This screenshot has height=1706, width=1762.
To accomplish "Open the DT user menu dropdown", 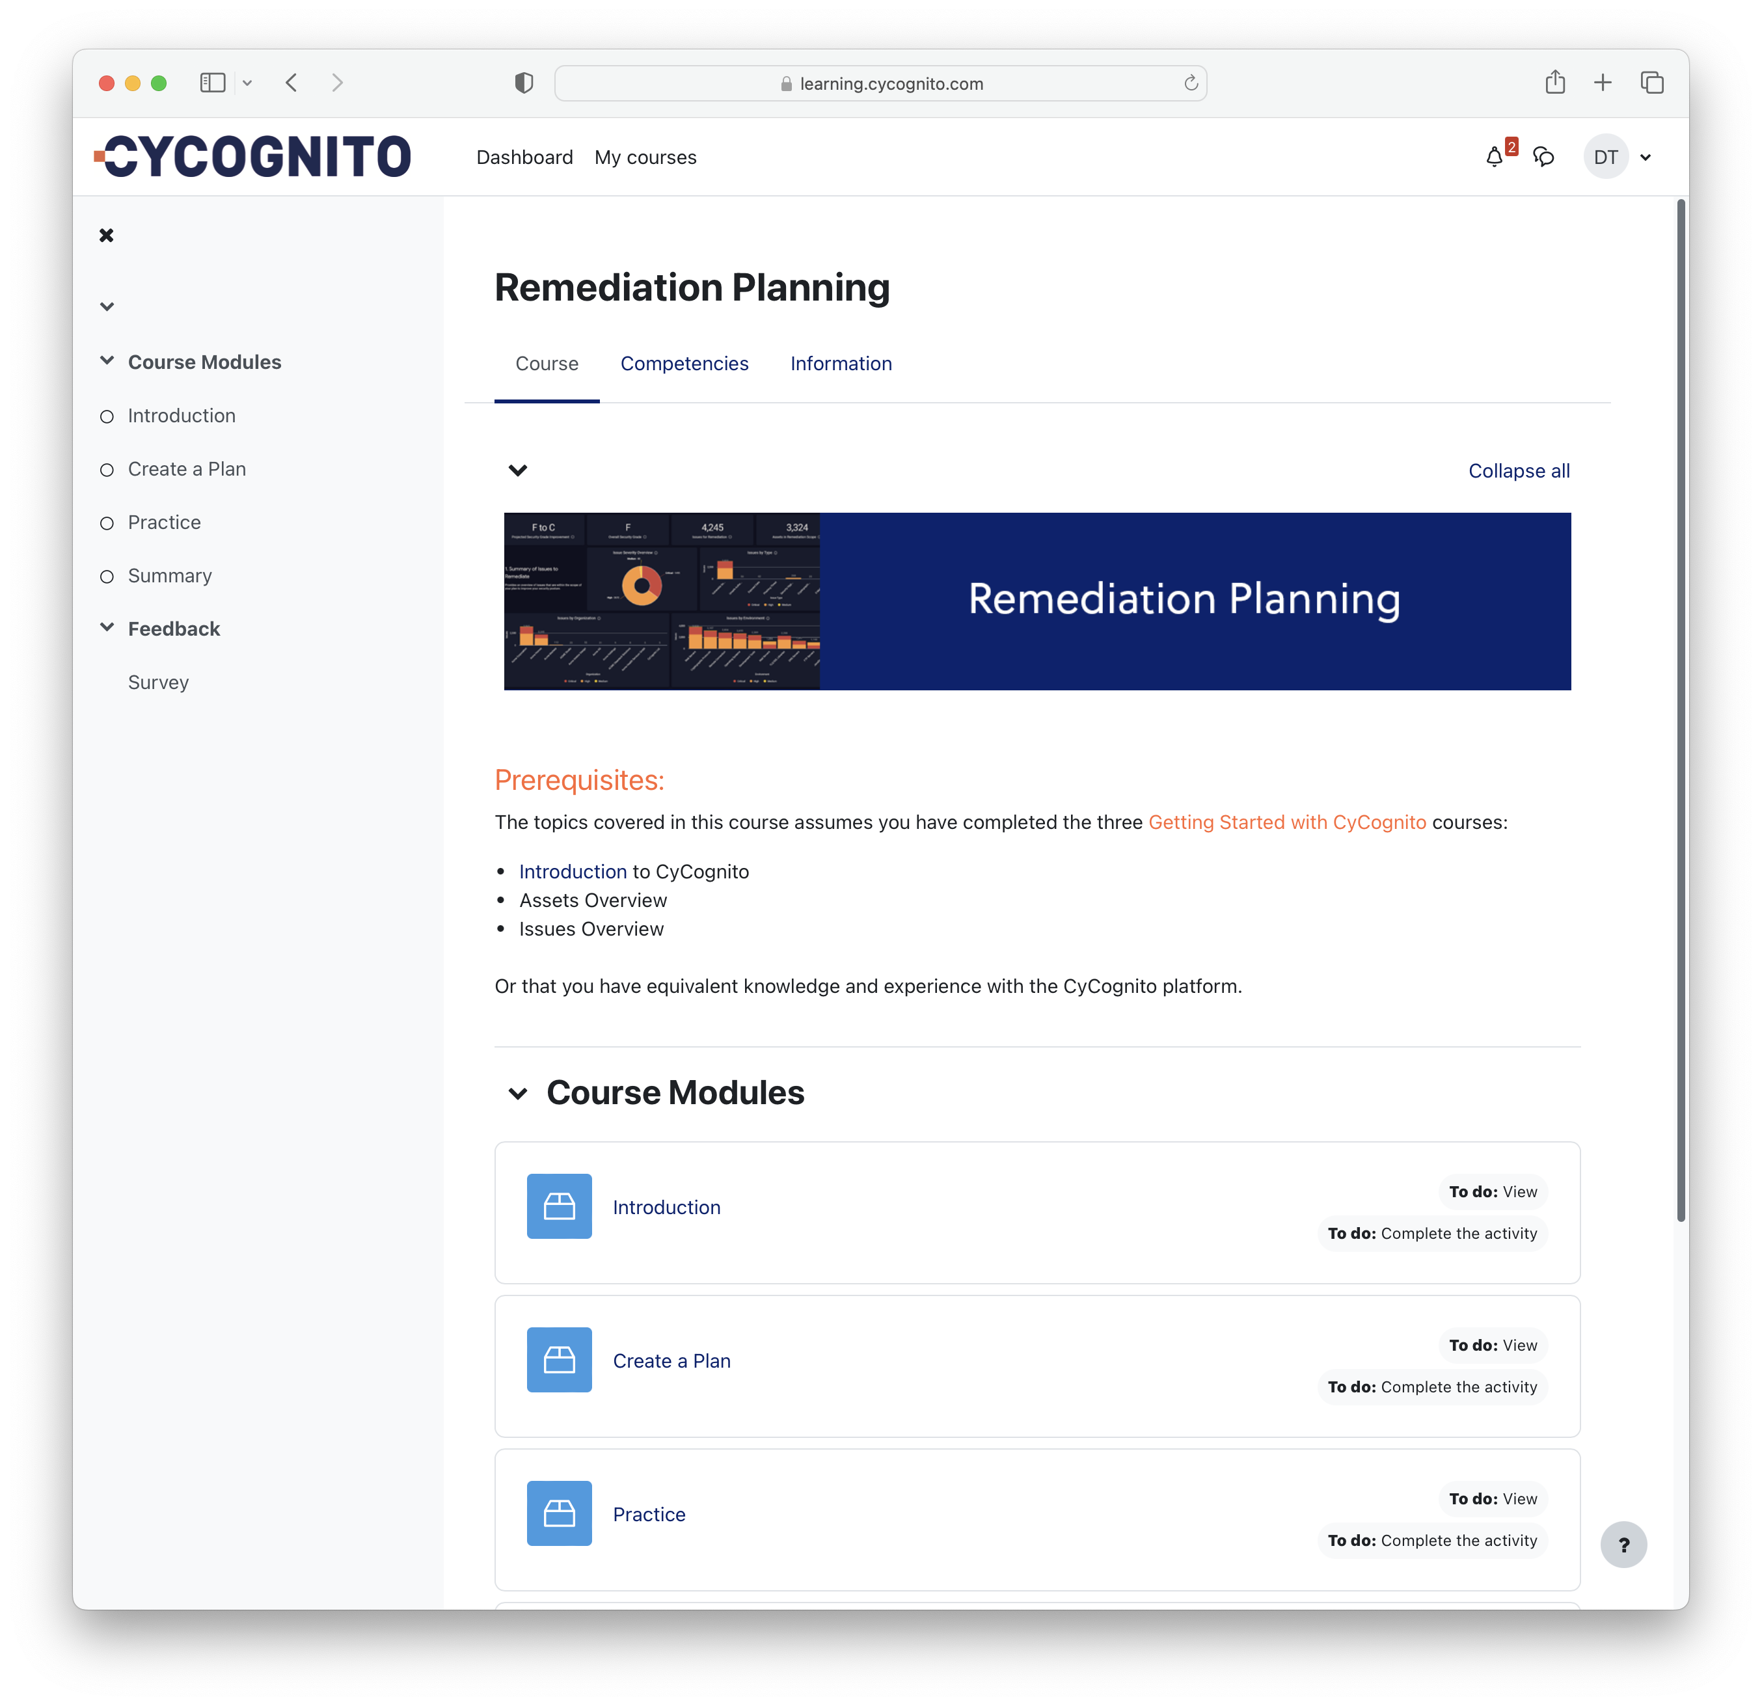I will tap(1619, 157).
